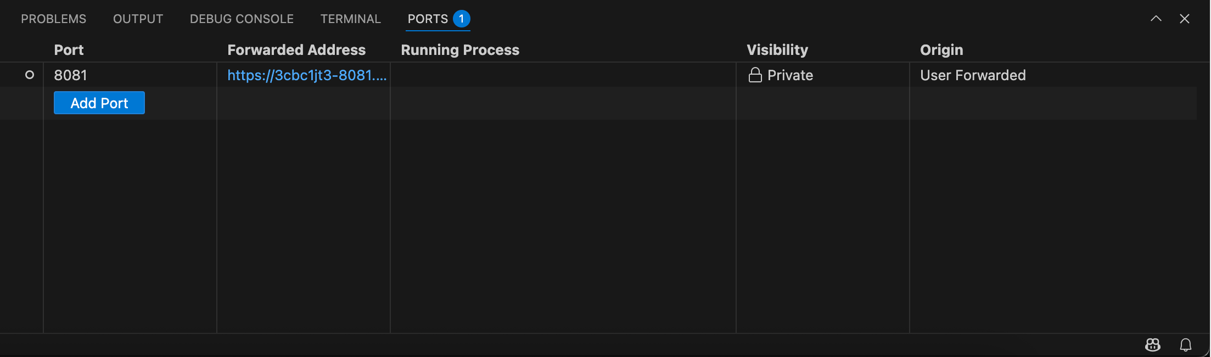This screenshot has height=357, width=1211.
Task: Close the bottom panel with the X icon
Action: pyautogui.click(x=1185, y=19)
